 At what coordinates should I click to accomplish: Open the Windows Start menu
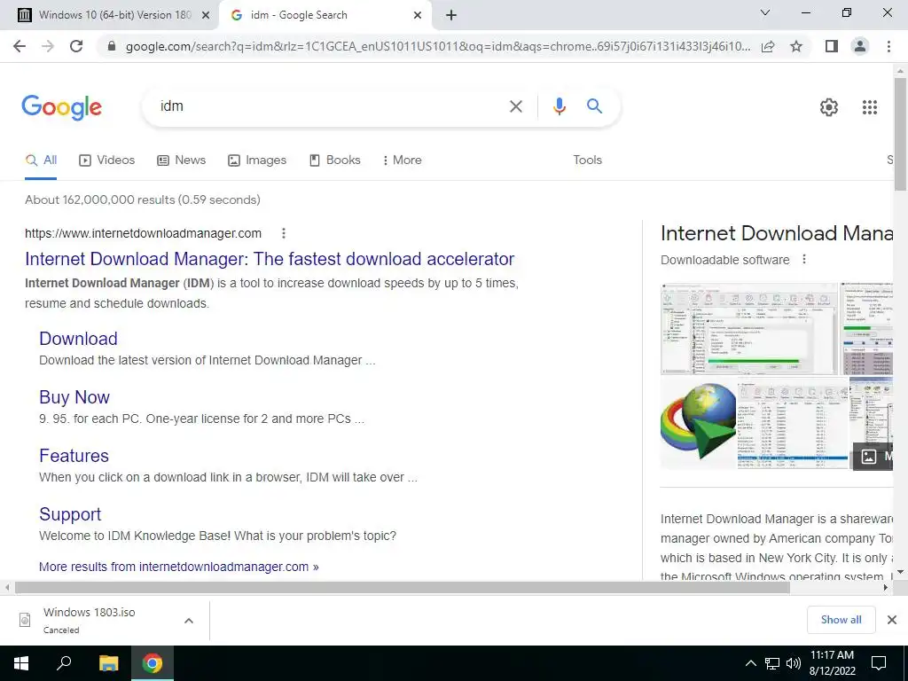(x=21, y=663)
